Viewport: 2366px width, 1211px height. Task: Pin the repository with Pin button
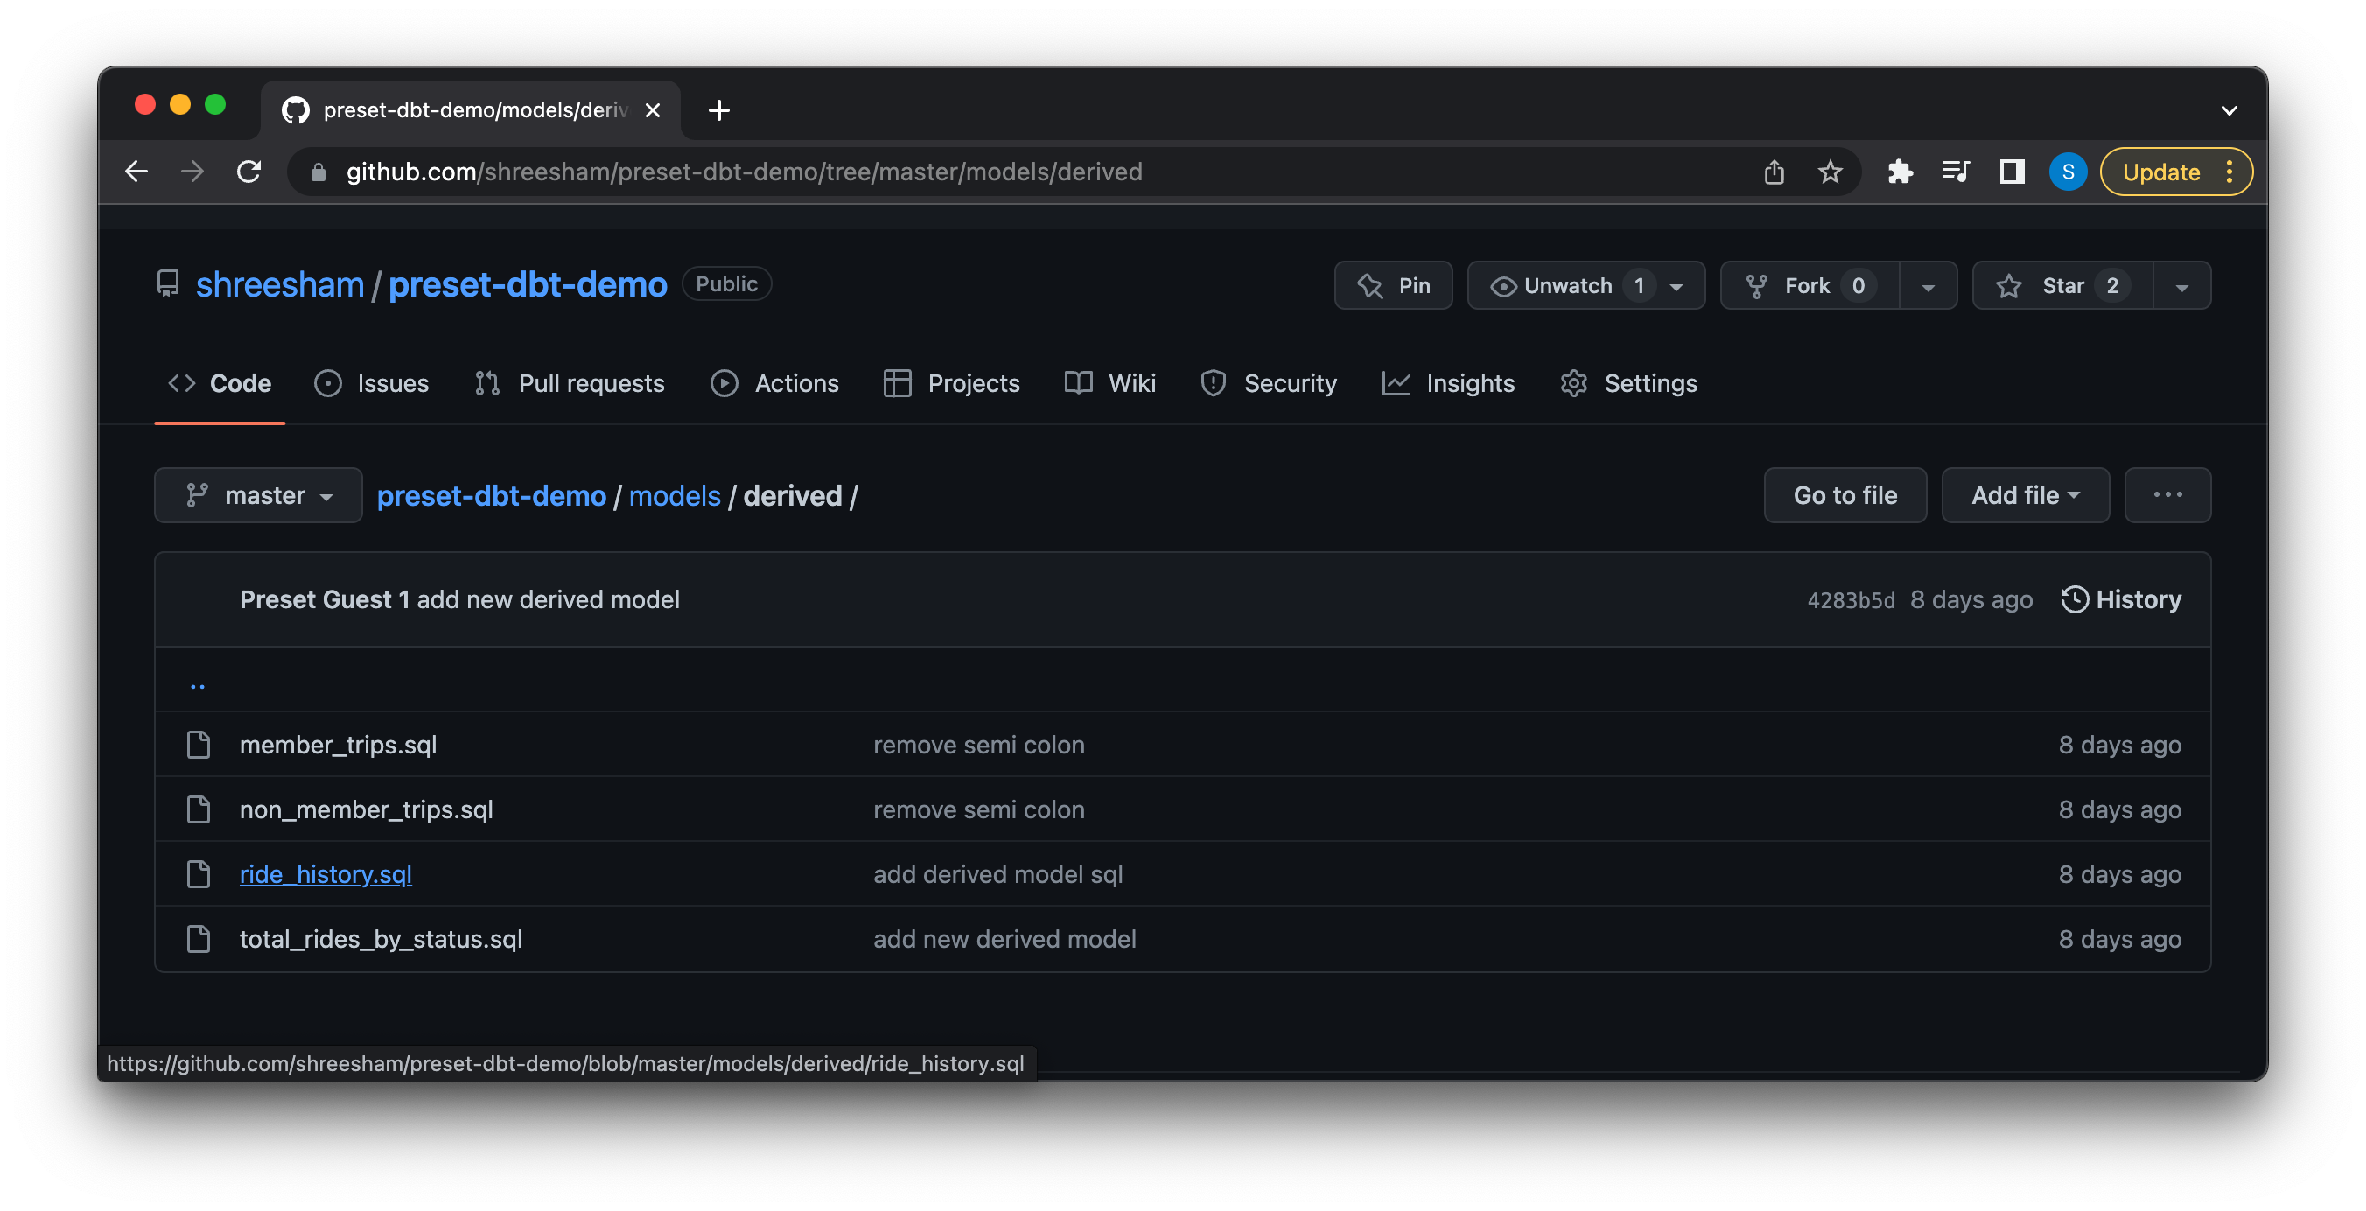tap(1393, 286)
